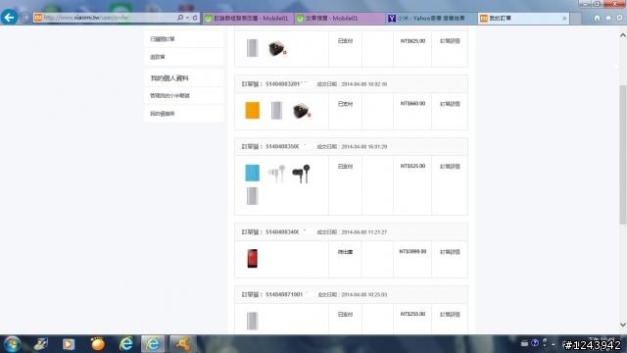Open the first Internet Explorer taskbar icon
627x353 pixels.
[126, 343]
